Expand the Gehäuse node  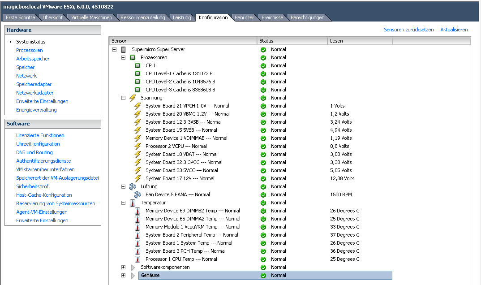(x=123, y=275)
